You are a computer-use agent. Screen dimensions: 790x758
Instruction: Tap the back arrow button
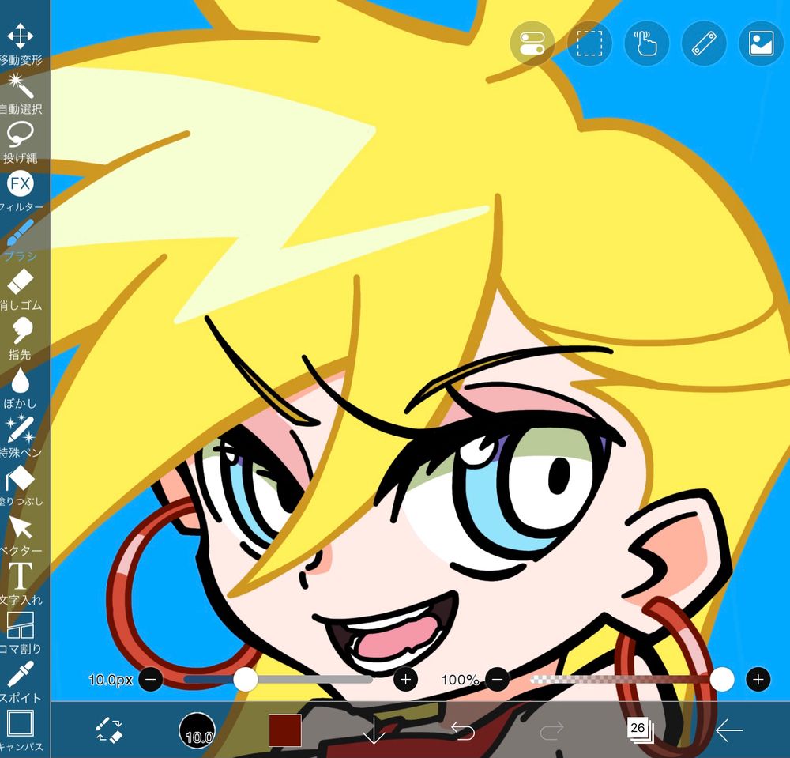[728, 730]
